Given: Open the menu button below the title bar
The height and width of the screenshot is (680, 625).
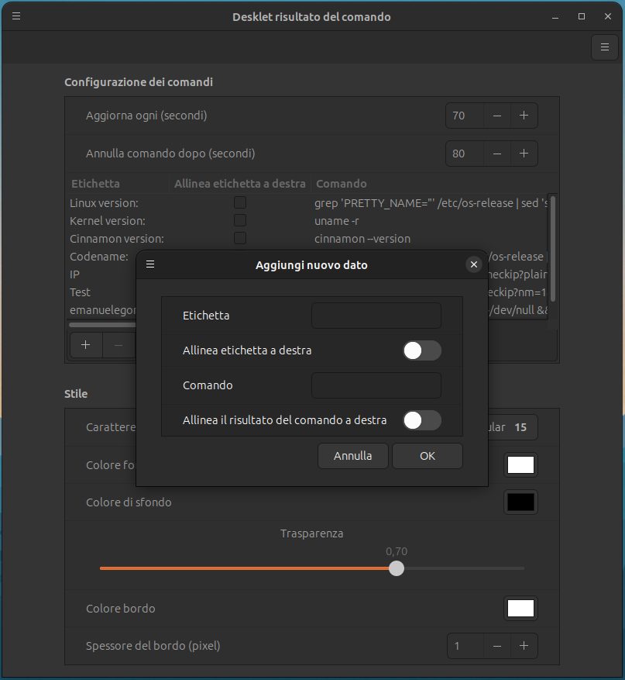Looking at the screenshot, I should 604,47.
